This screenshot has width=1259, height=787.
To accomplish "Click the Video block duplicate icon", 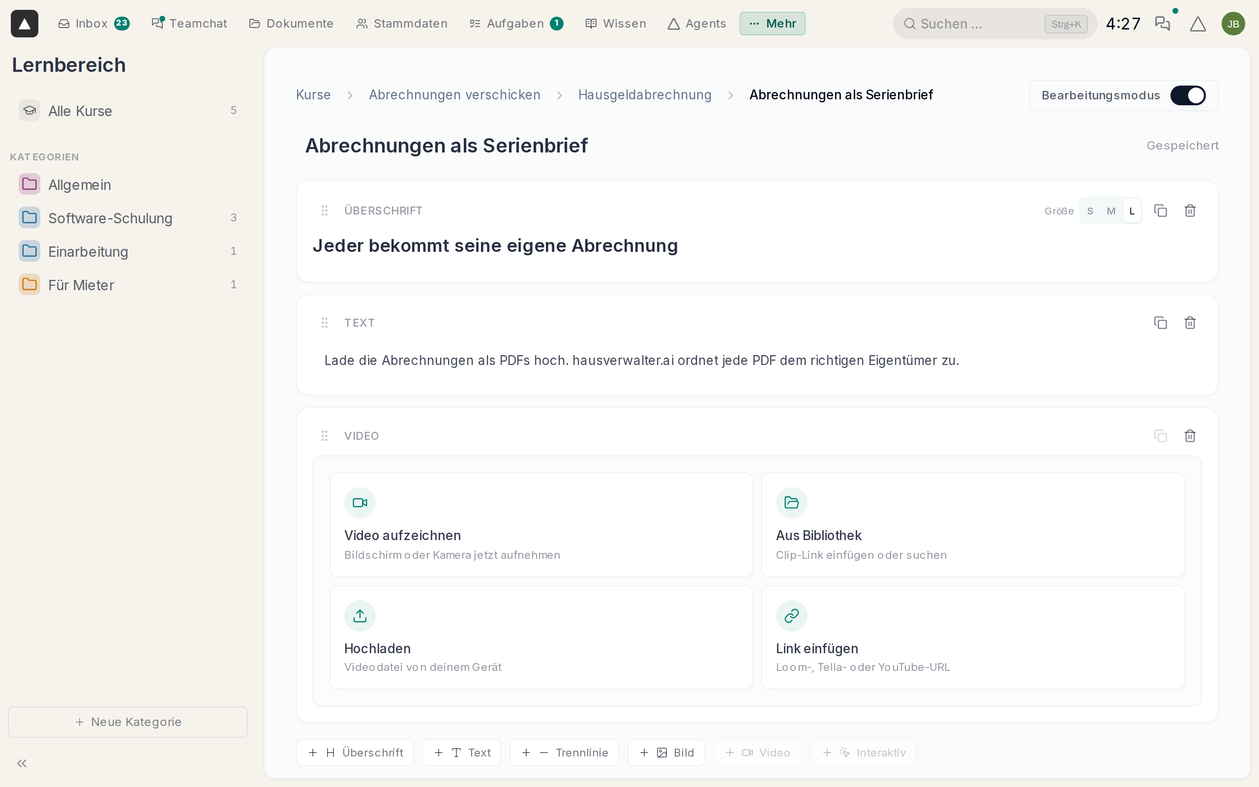I will click(1161, 436).
